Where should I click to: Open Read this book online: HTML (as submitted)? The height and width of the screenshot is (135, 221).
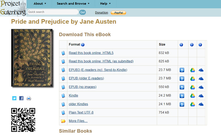101,61
